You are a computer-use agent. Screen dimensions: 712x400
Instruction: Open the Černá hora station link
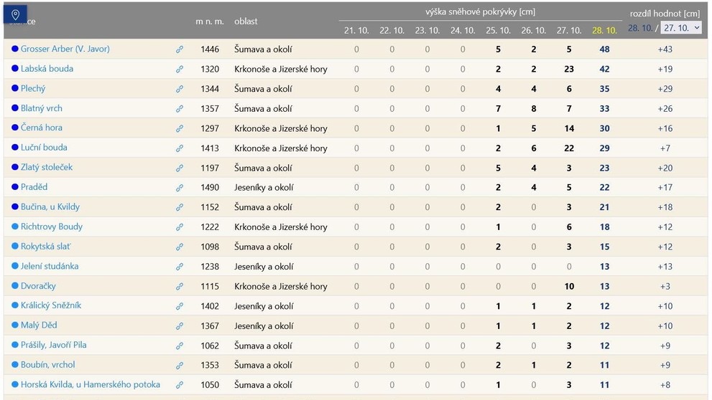pos(42,128)
